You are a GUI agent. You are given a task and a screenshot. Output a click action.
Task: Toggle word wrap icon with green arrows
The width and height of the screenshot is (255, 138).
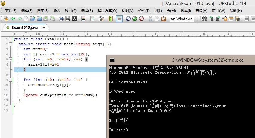tap(92, 19)
